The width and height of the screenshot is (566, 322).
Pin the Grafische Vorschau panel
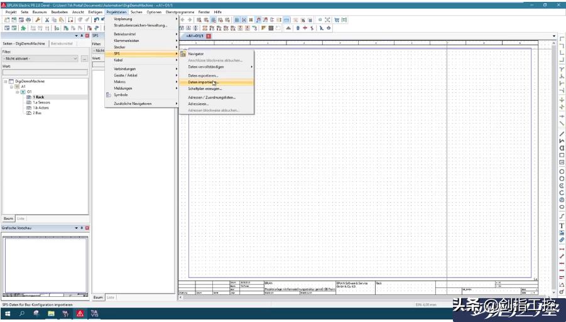click(x=82, y=228)
